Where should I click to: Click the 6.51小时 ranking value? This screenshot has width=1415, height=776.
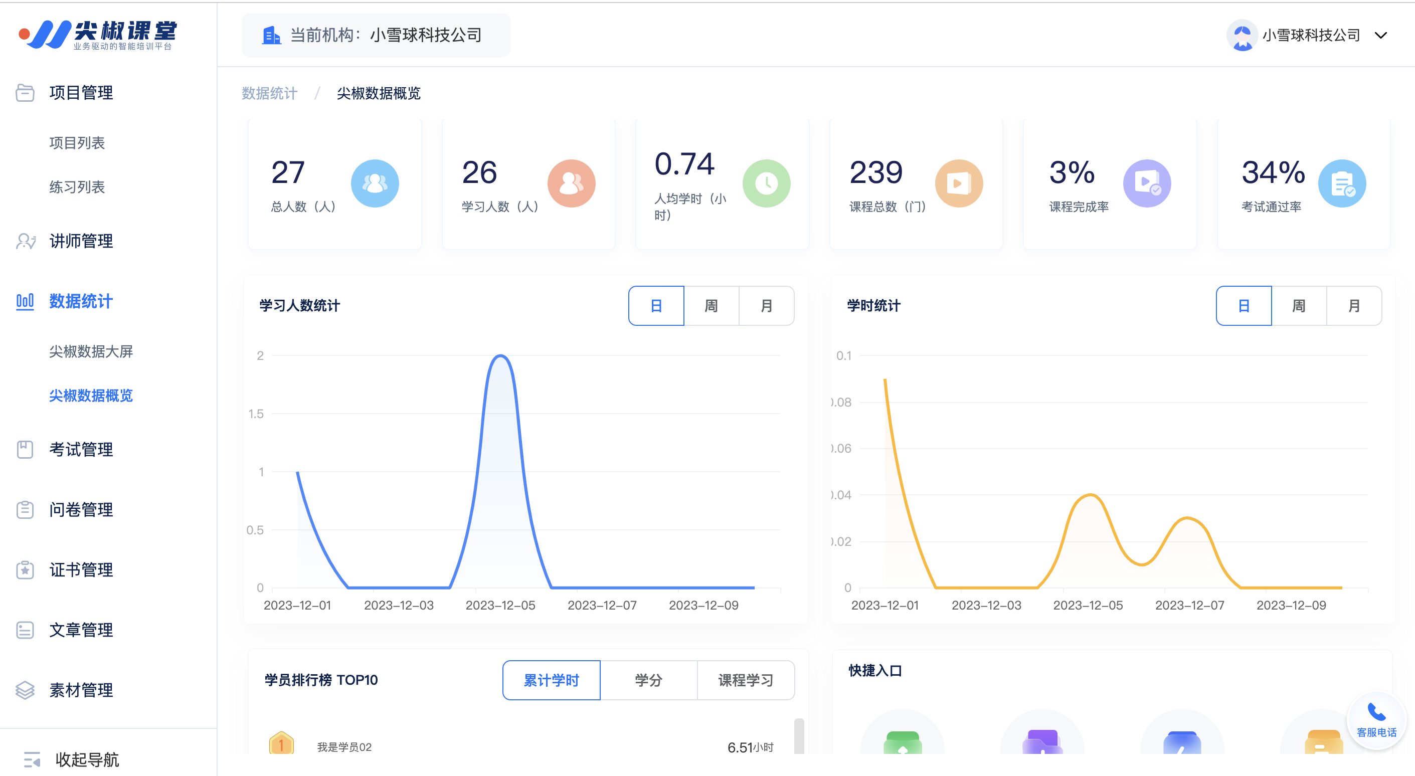(x=750, y=747)
